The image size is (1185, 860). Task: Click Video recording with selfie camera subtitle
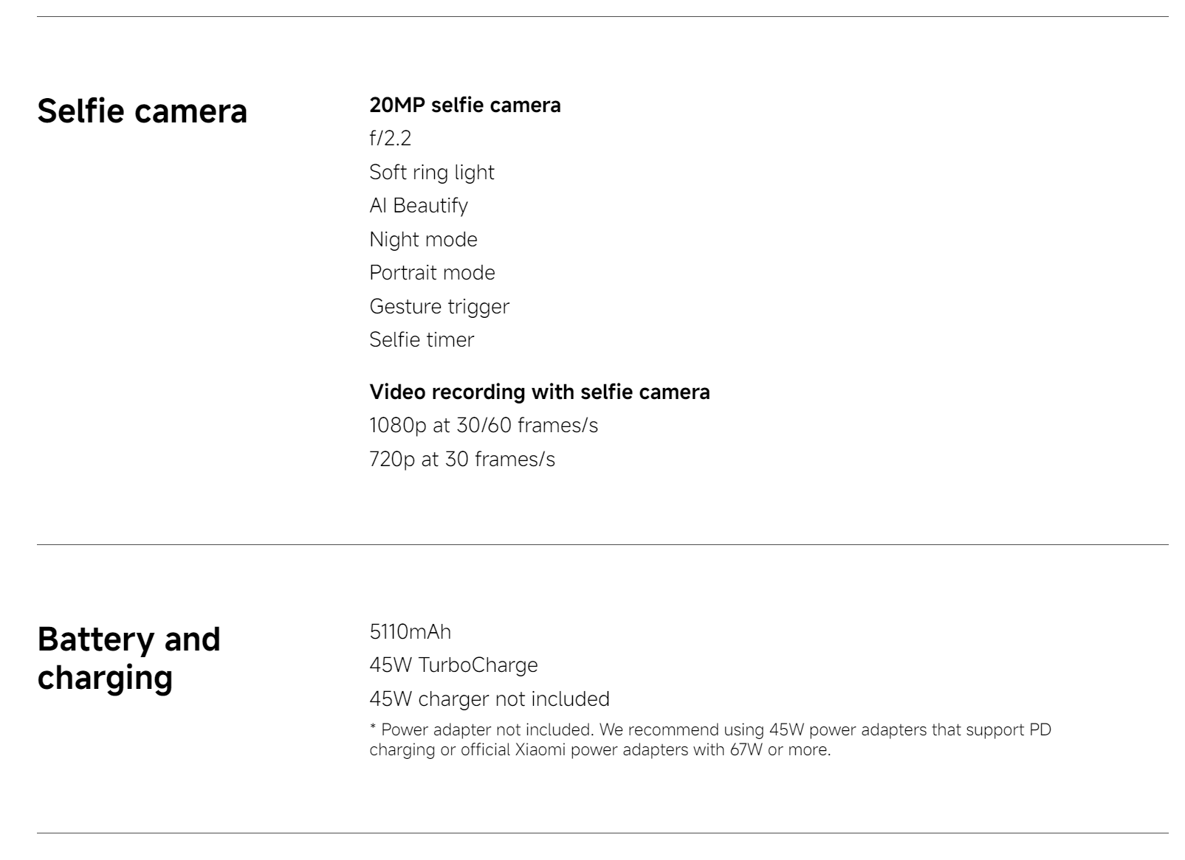point(539,392)
